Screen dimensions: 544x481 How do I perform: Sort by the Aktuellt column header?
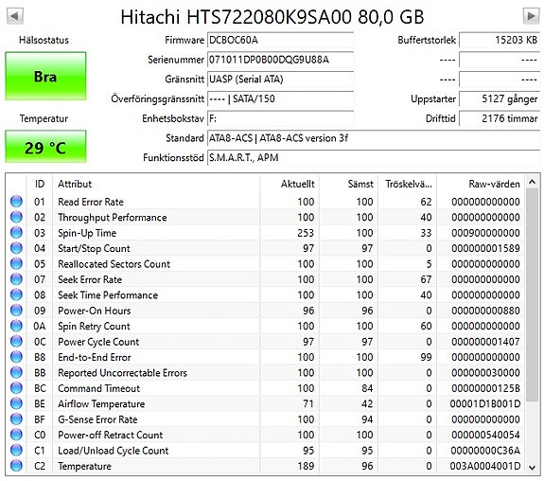[290, 184]
